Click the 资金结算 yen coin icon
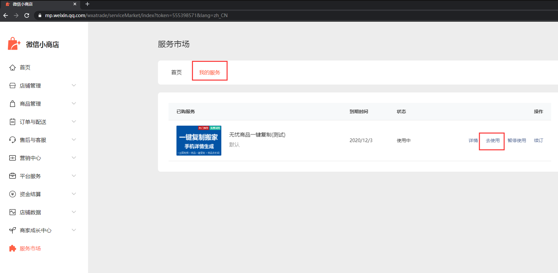Image resolution: width=558 pixels, height=273 pixels. point(13,194)
